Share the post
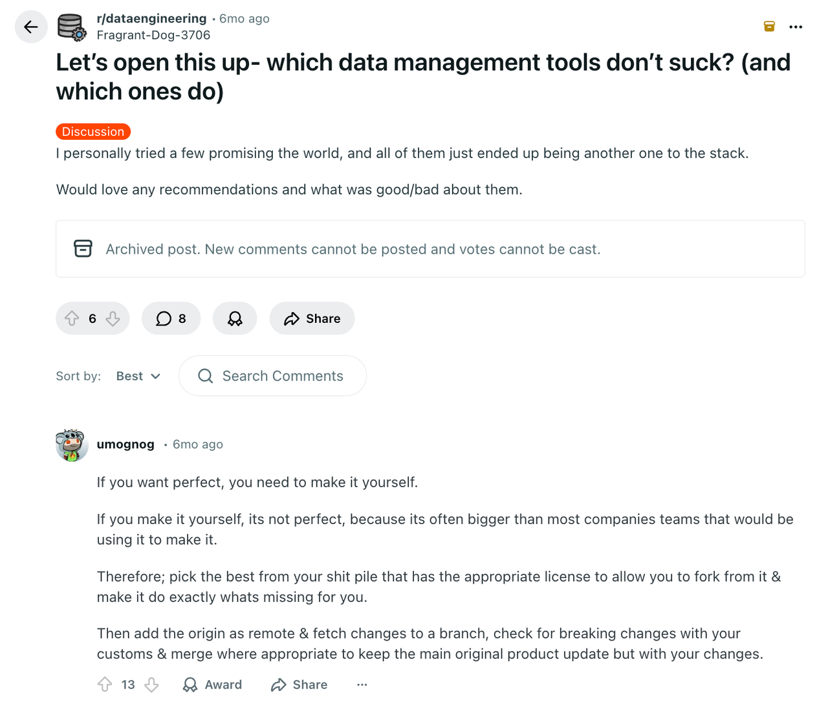Screen dimensions: 828x715 [x=312, y=318]
